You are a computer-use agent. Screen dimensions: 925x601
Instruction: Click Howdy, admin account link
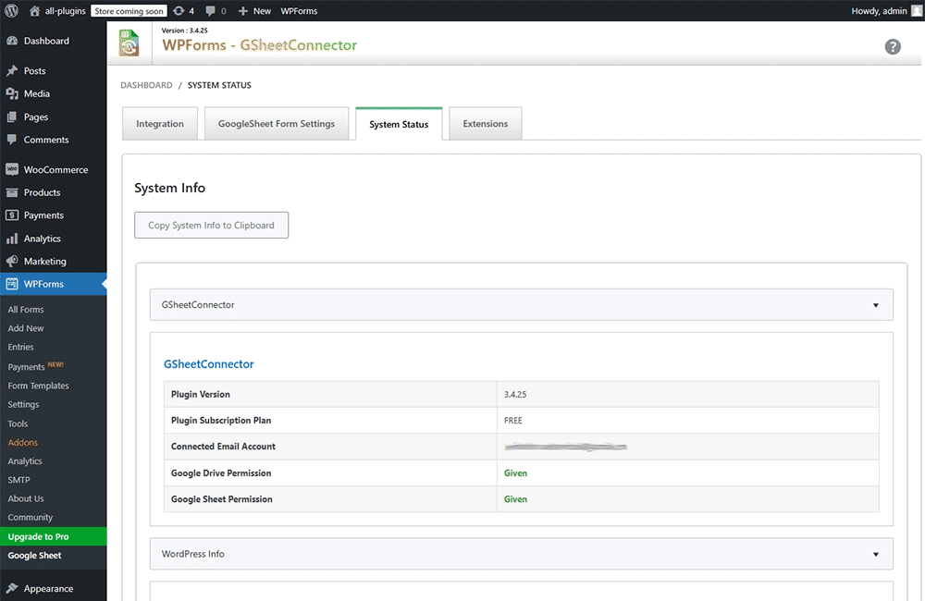tap(879, 10)
